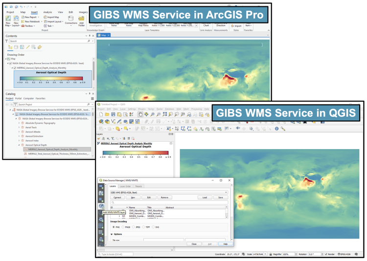
Task: Click the Contents pane search field
Action: coord(52,41)
